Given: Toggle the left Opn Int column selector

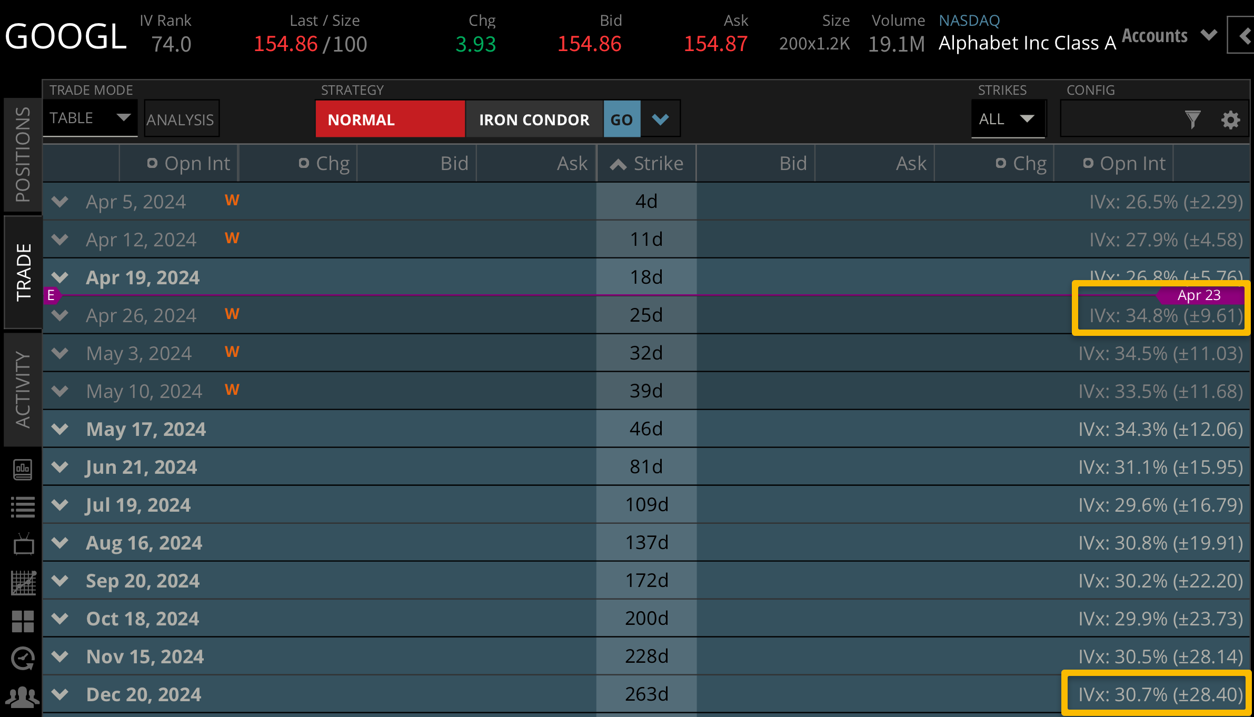Looking at the screenshot, I should (x=152, y=163).
